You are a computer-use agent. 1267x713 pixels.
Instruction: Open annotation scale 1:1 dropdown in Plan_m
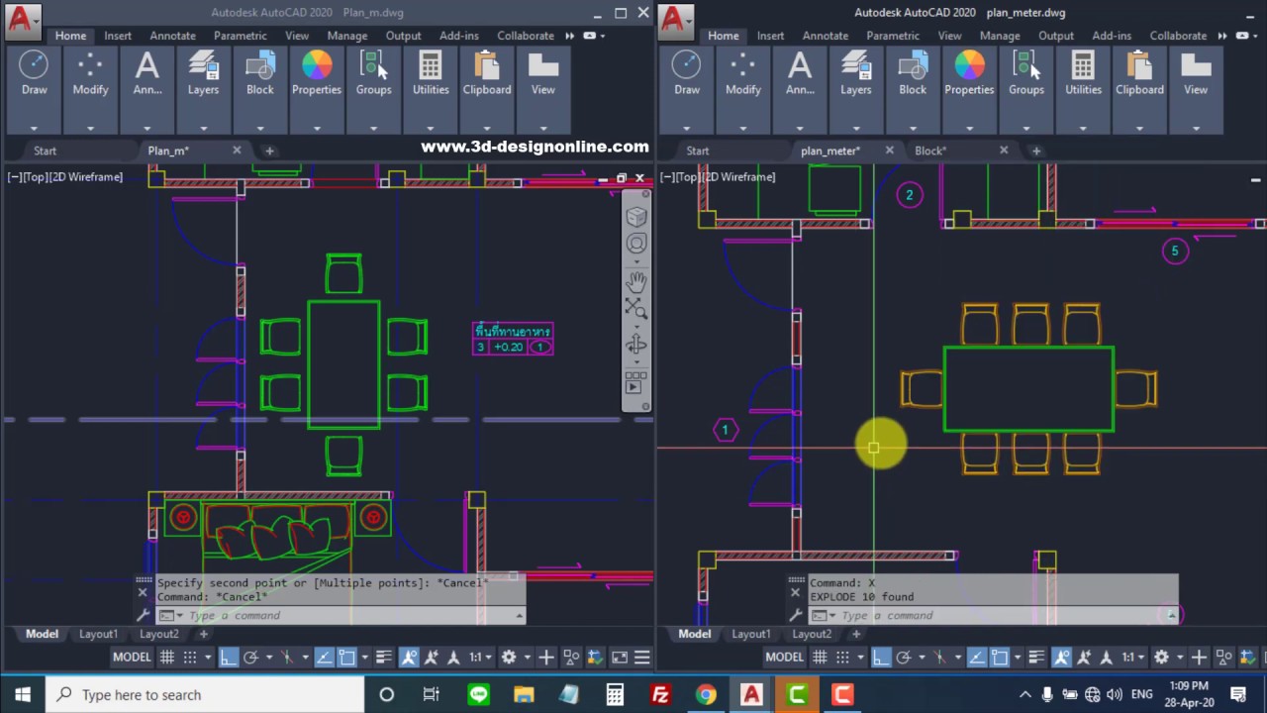pyautogui.click(x=480, y=657)
